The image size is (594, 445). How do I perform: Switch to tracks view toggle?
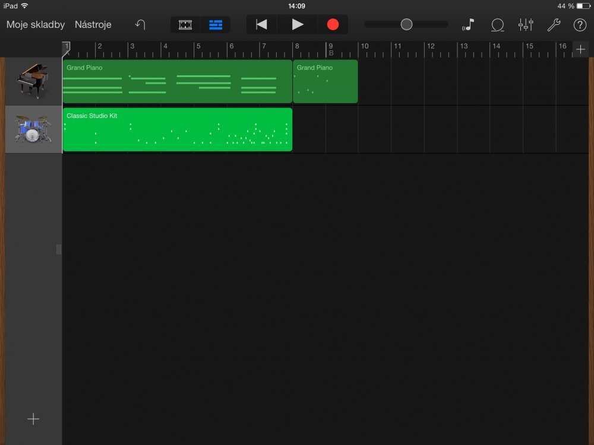[x=216, y=25]
